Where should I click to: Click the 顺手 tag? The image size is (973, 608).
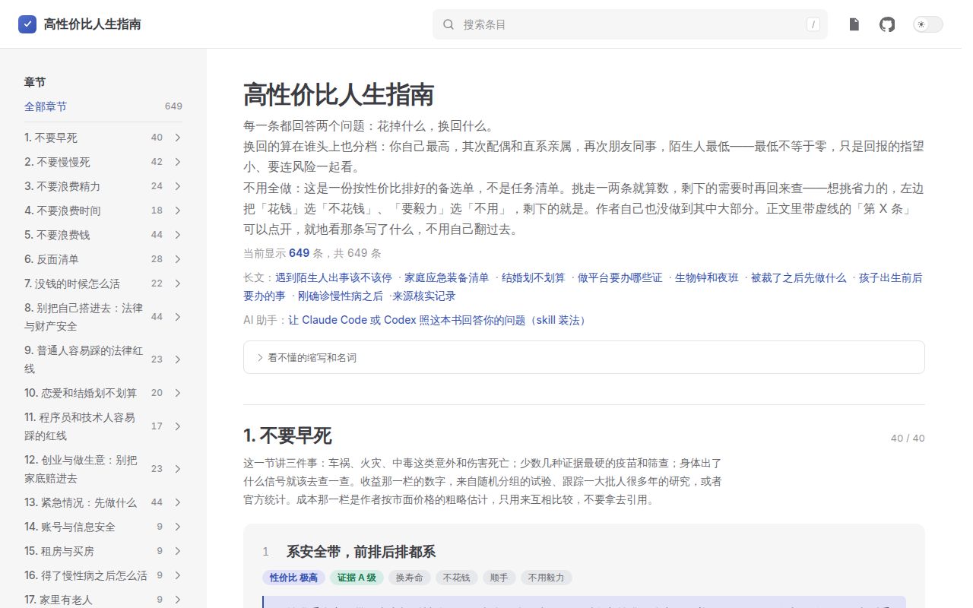tap(499, 578)
